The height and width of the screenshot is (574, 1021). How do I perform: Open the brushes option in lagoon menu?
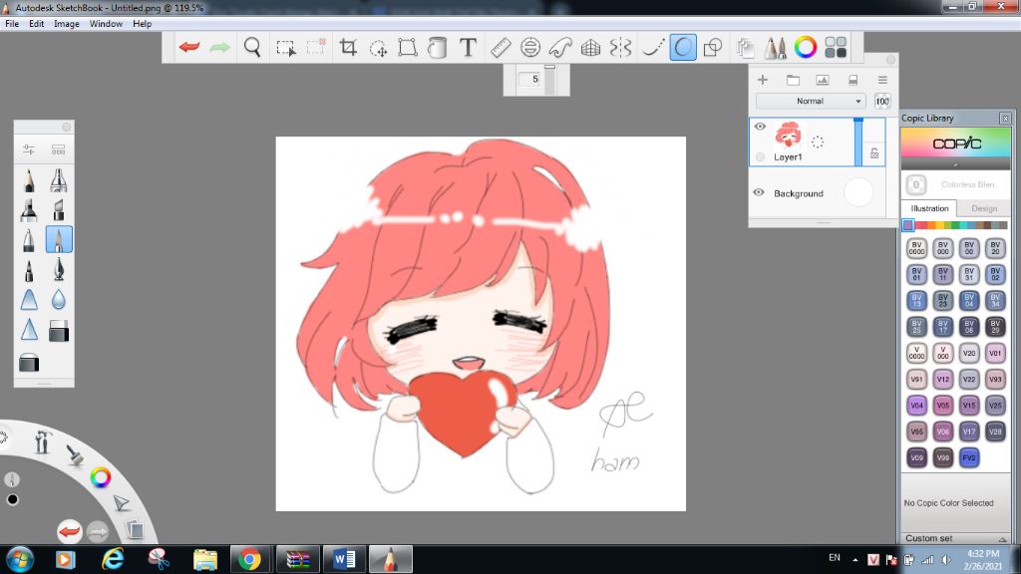(76, 454)
